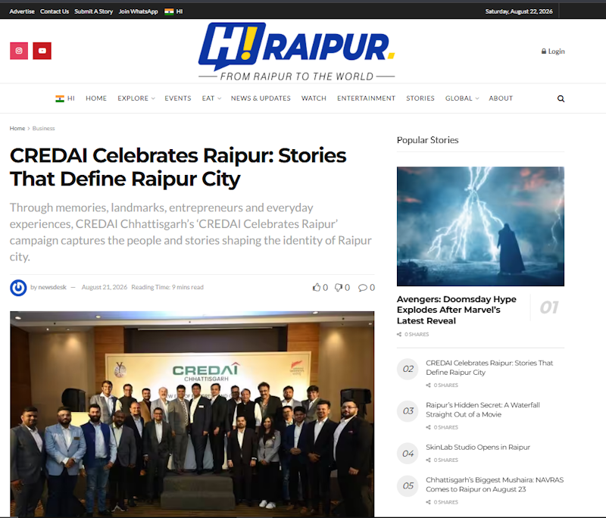Open Avengers: Doomsday Hype story title
Viewport: 606px width, 518px height.
pos(457,310)
